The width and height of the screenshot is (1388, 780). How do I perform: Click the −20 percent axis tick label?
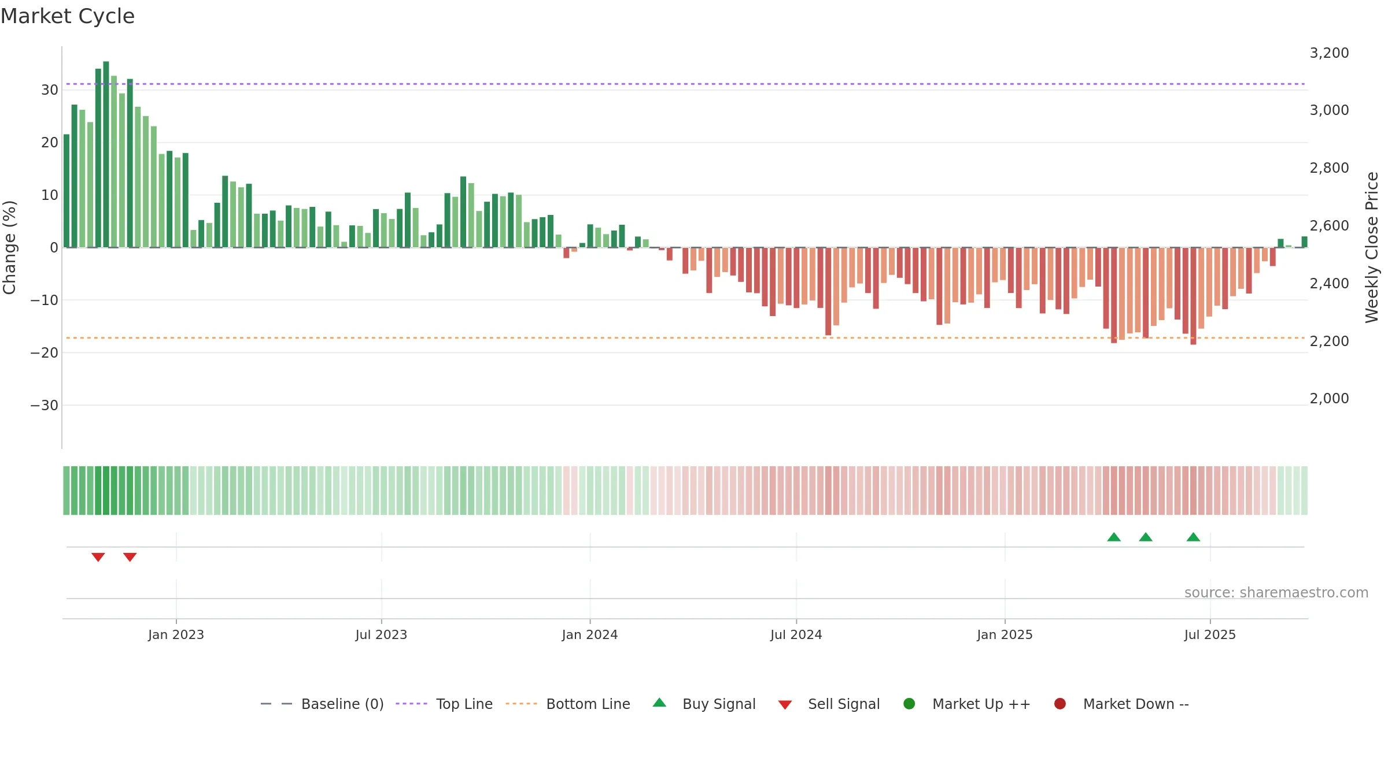click(45, 352)
